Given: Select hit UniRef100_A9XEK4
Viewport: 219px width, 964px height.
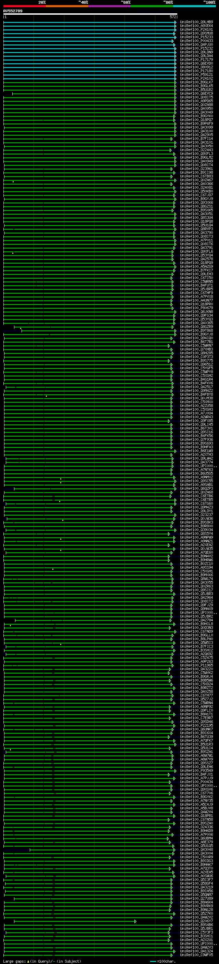Looking at the screenshot, I should 196,26.
